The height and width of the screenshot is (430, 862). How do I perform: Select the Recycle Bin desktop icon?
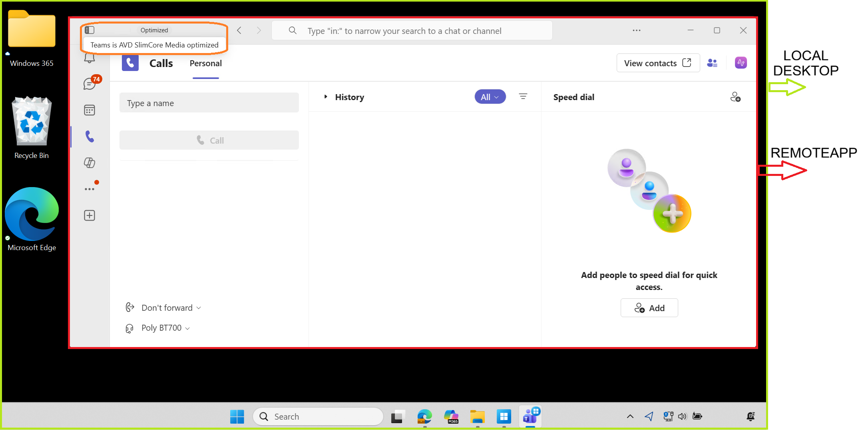32,128
